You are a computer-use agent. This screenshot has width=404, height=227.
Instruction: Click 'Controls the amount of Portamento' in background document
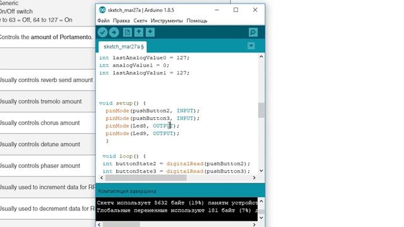[46, 37]
